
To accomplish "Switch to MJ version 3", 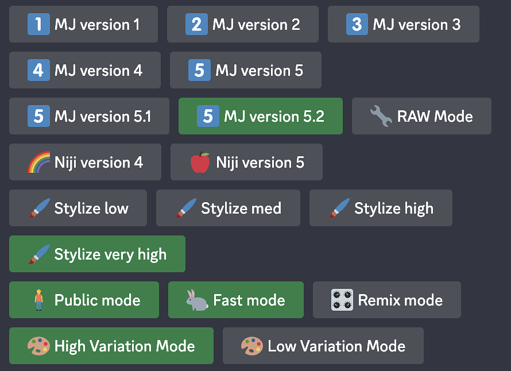I will pyautogui.click(x=404, y=24).
